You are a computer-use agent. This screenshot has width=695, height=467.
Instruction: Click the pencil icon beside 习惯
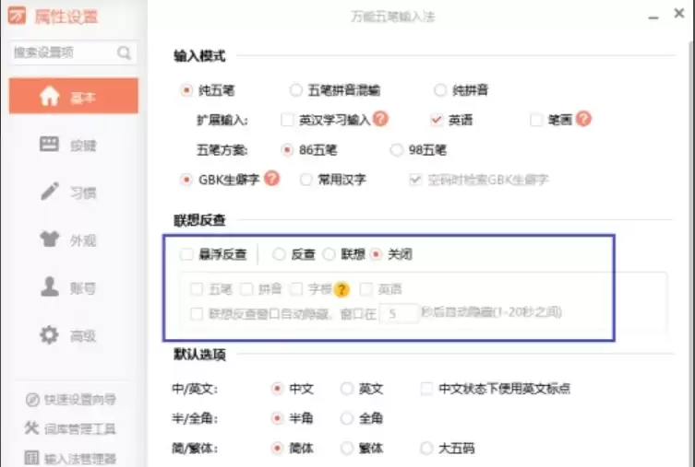coord(50,191)
